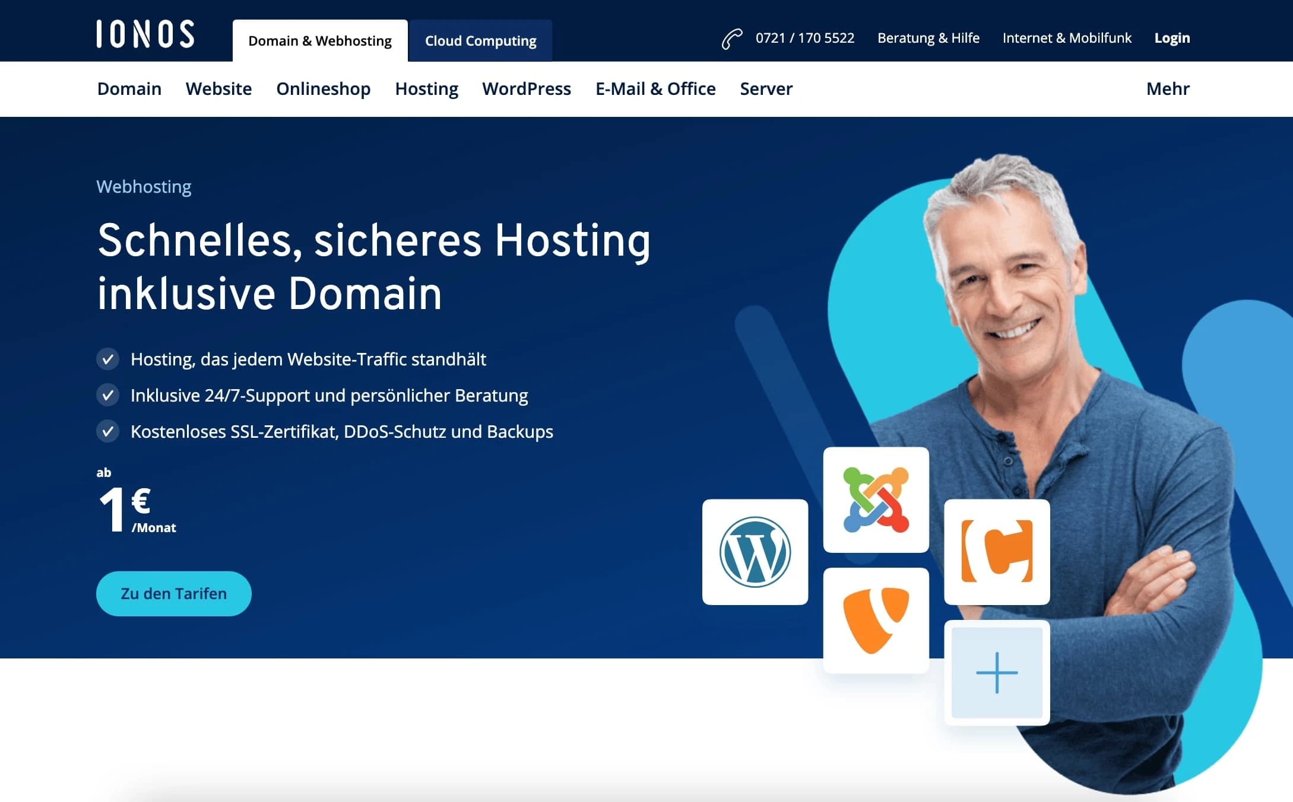1293x802 pixels.
Task: Click the Zu den Tarifen button
Action: [174, 593]
